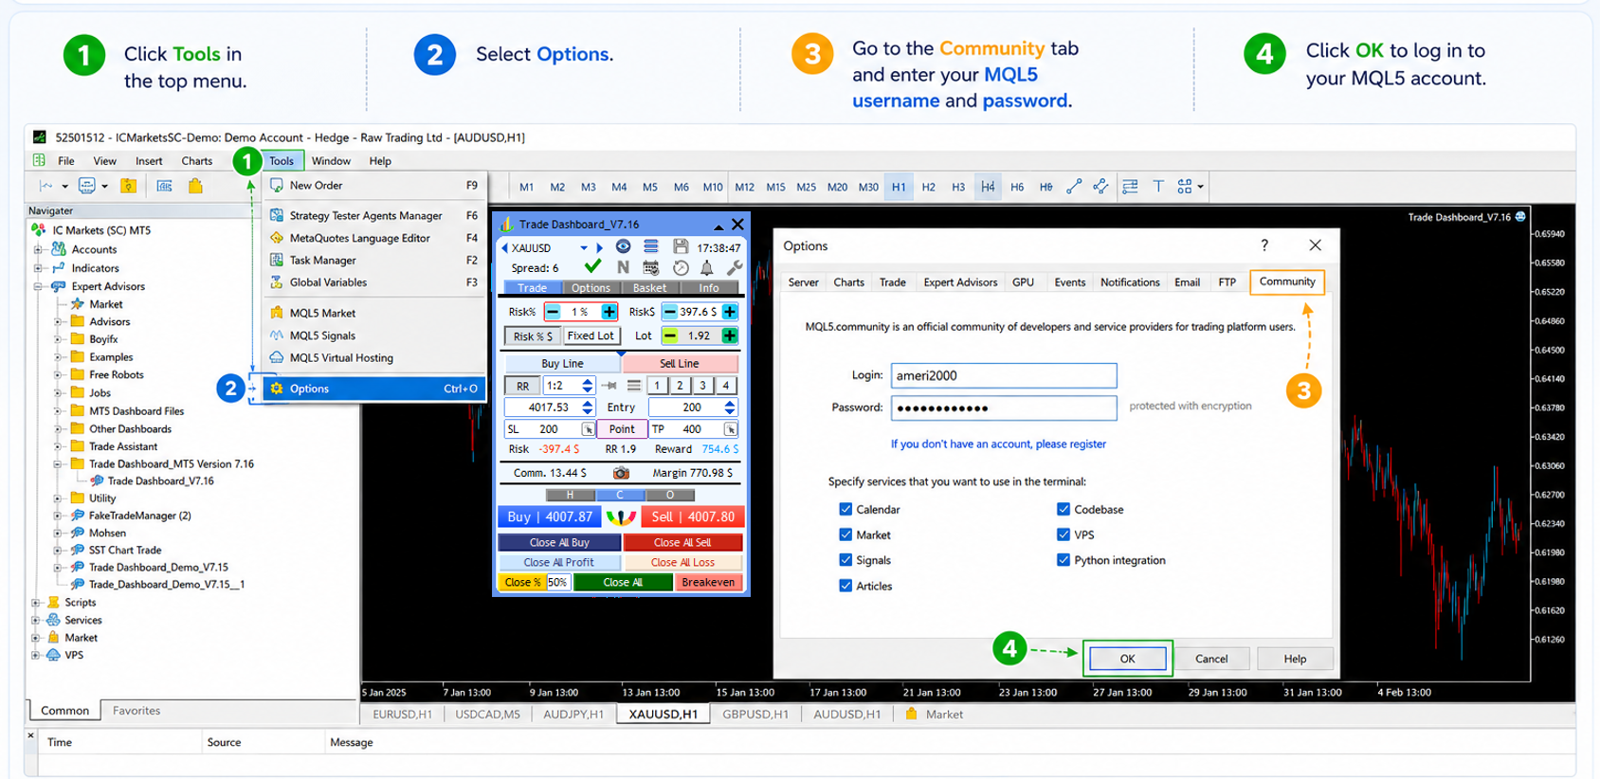Click the green checkmark icon in dashboard

(x=593, y=267)
